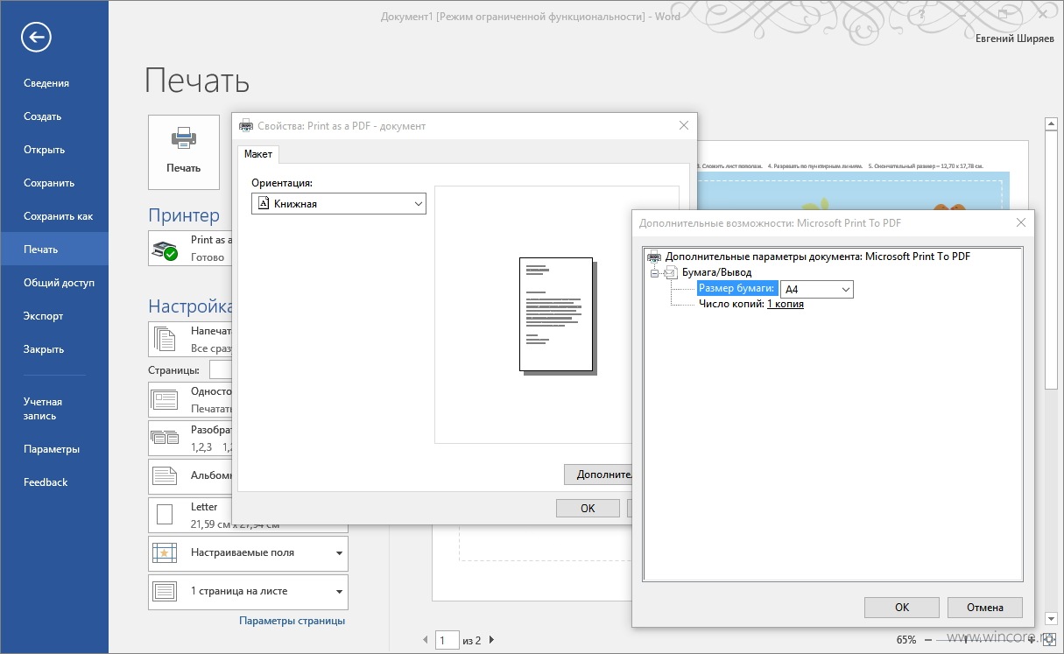Click the portrait page preview thumbnail
Screen dimensions: 1064x654
tap(557, 315)
